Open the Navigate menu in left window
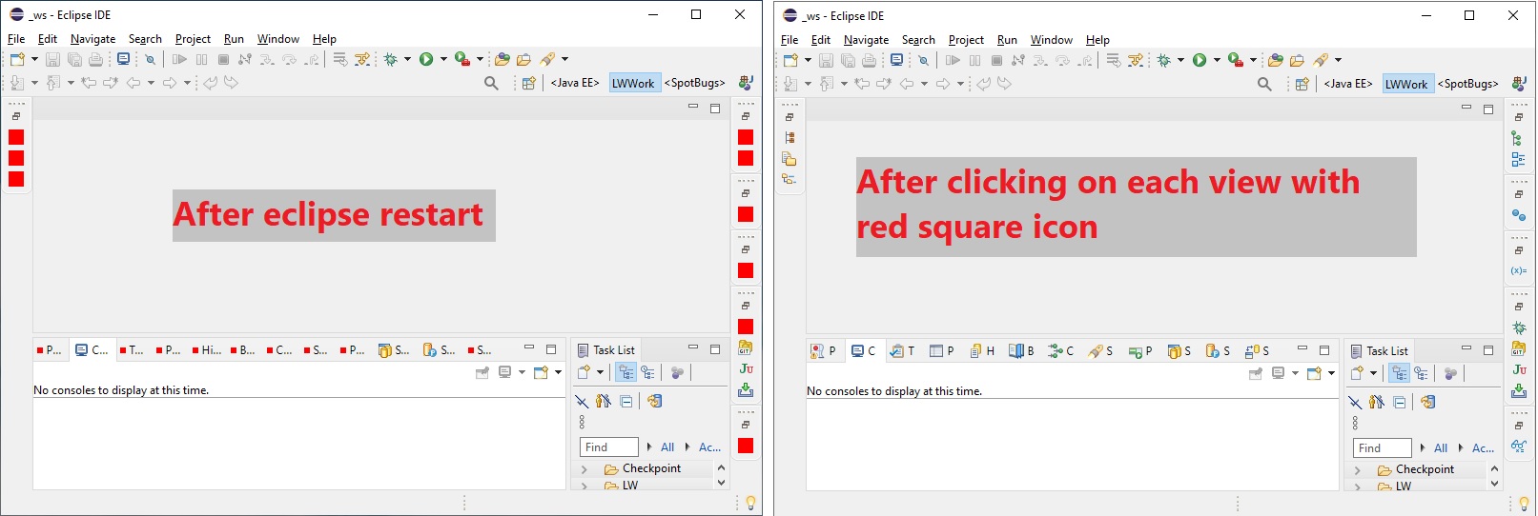Viewport: 1538px width, 516px height. point(92,39)
